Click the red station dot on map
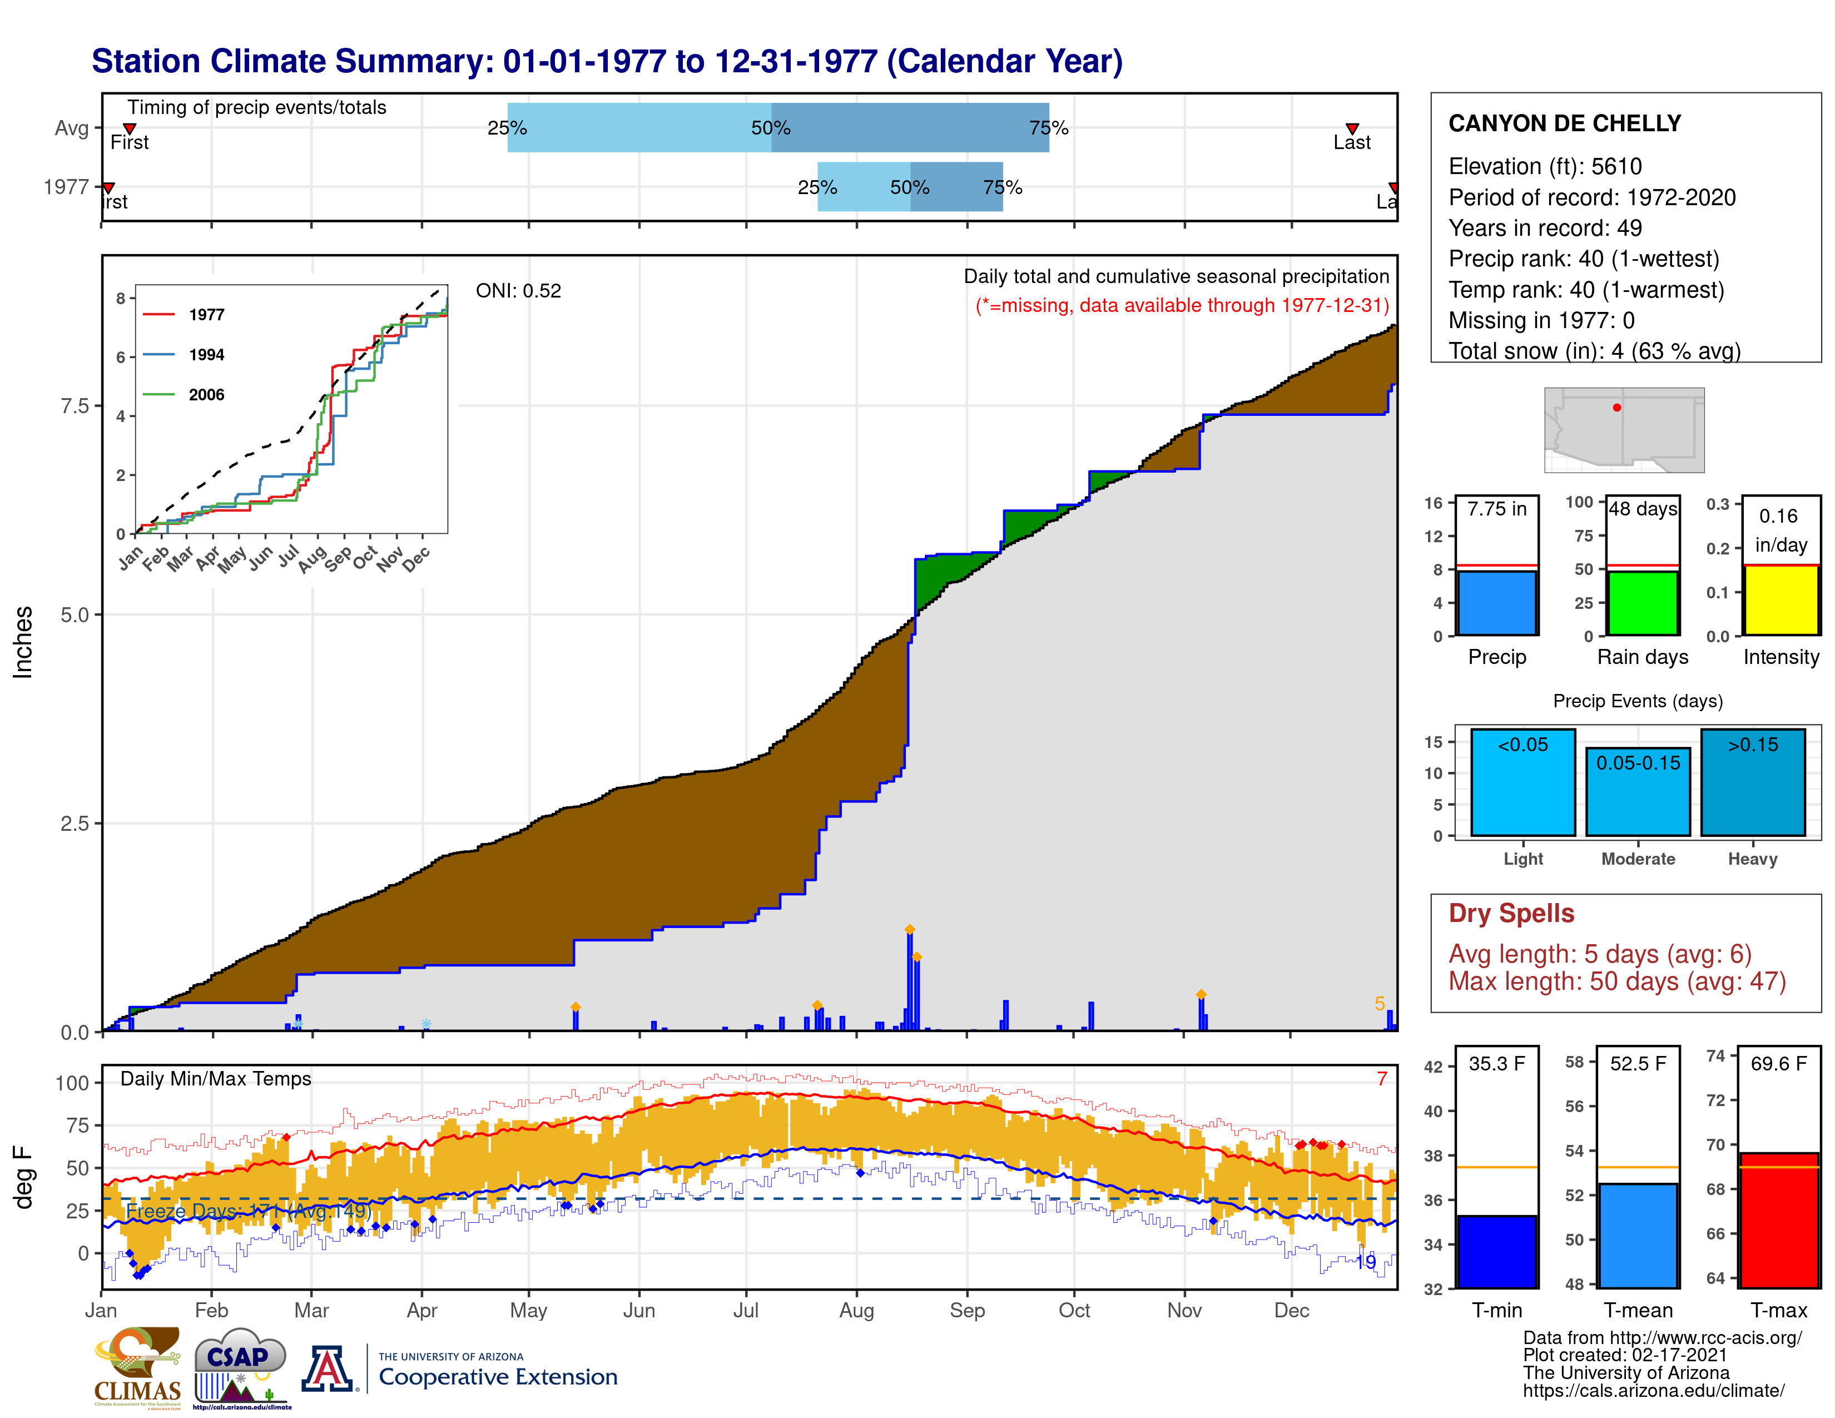The width and height of the screenshot is (1835, 1418). [x=1616, y=408]
